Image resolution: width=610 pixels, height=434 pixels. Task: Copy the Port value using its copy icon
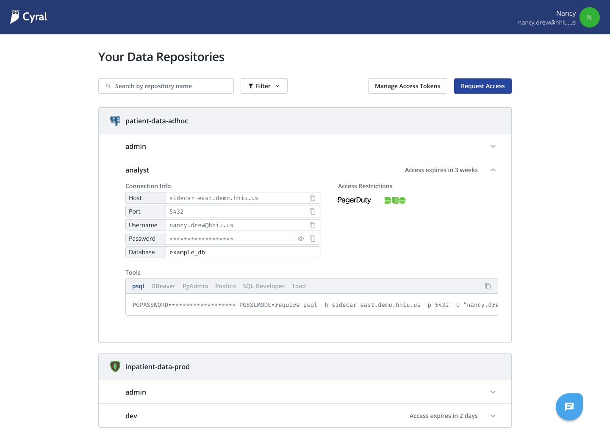click(313, 211)
